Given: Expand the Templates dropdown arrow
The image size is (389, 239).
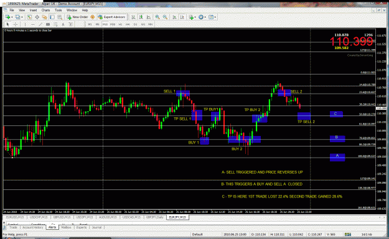Looking at the screenshot, I should click(x=215, y=17).
